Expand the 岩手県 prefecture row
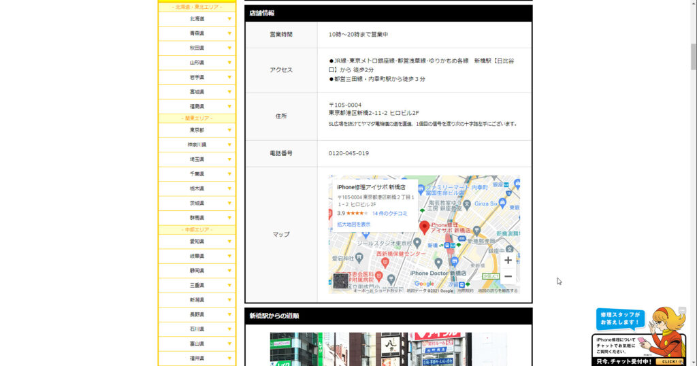This screenshot has height=366, width=697. (x=197, y=78)
